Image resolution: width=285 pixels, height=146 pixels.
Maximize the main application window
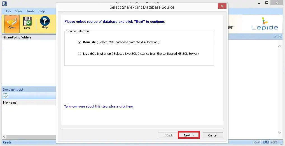(x=267, y=3)
